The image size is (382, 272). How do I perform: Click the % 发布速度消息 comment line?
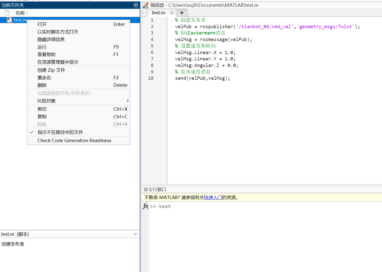point(193,72)
